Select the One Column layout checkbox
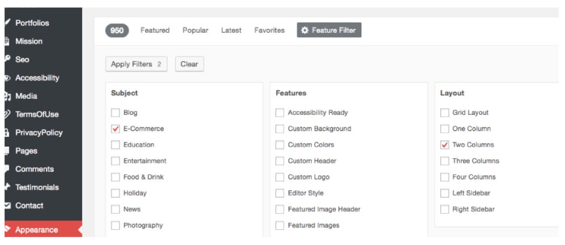Image resolution: width=565 pixels, height=245 pixels. pyautogui.click(x=444, y=129)
